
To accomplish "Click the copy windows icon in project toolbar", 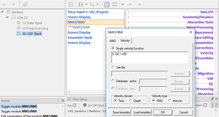I will [x=25, y=4].
